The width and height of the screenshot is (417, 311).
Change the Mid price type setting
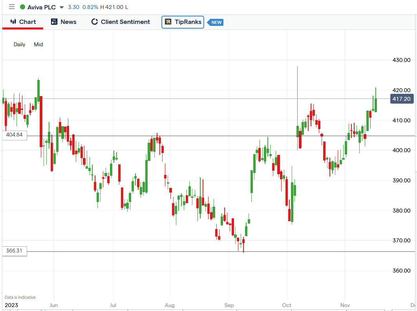pyautogui.click(x=38, y=44)
